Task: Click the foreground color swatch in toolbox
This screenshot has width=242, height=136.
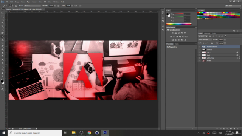Action: click(x=2, y=82)
